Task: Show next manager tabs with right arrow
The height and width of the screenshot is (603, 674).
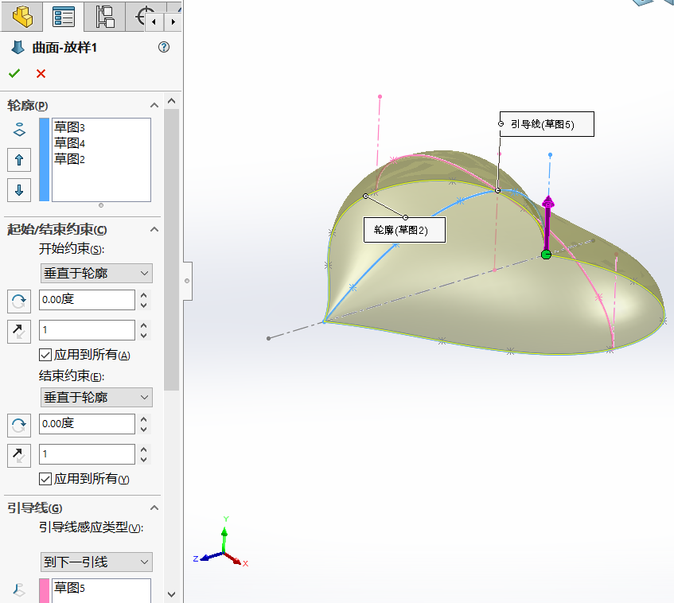Action: [173, 21]
